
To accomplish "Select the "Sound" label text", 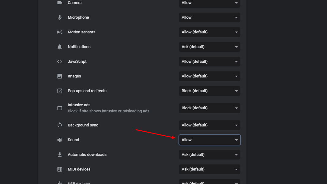I will (73, 140).
